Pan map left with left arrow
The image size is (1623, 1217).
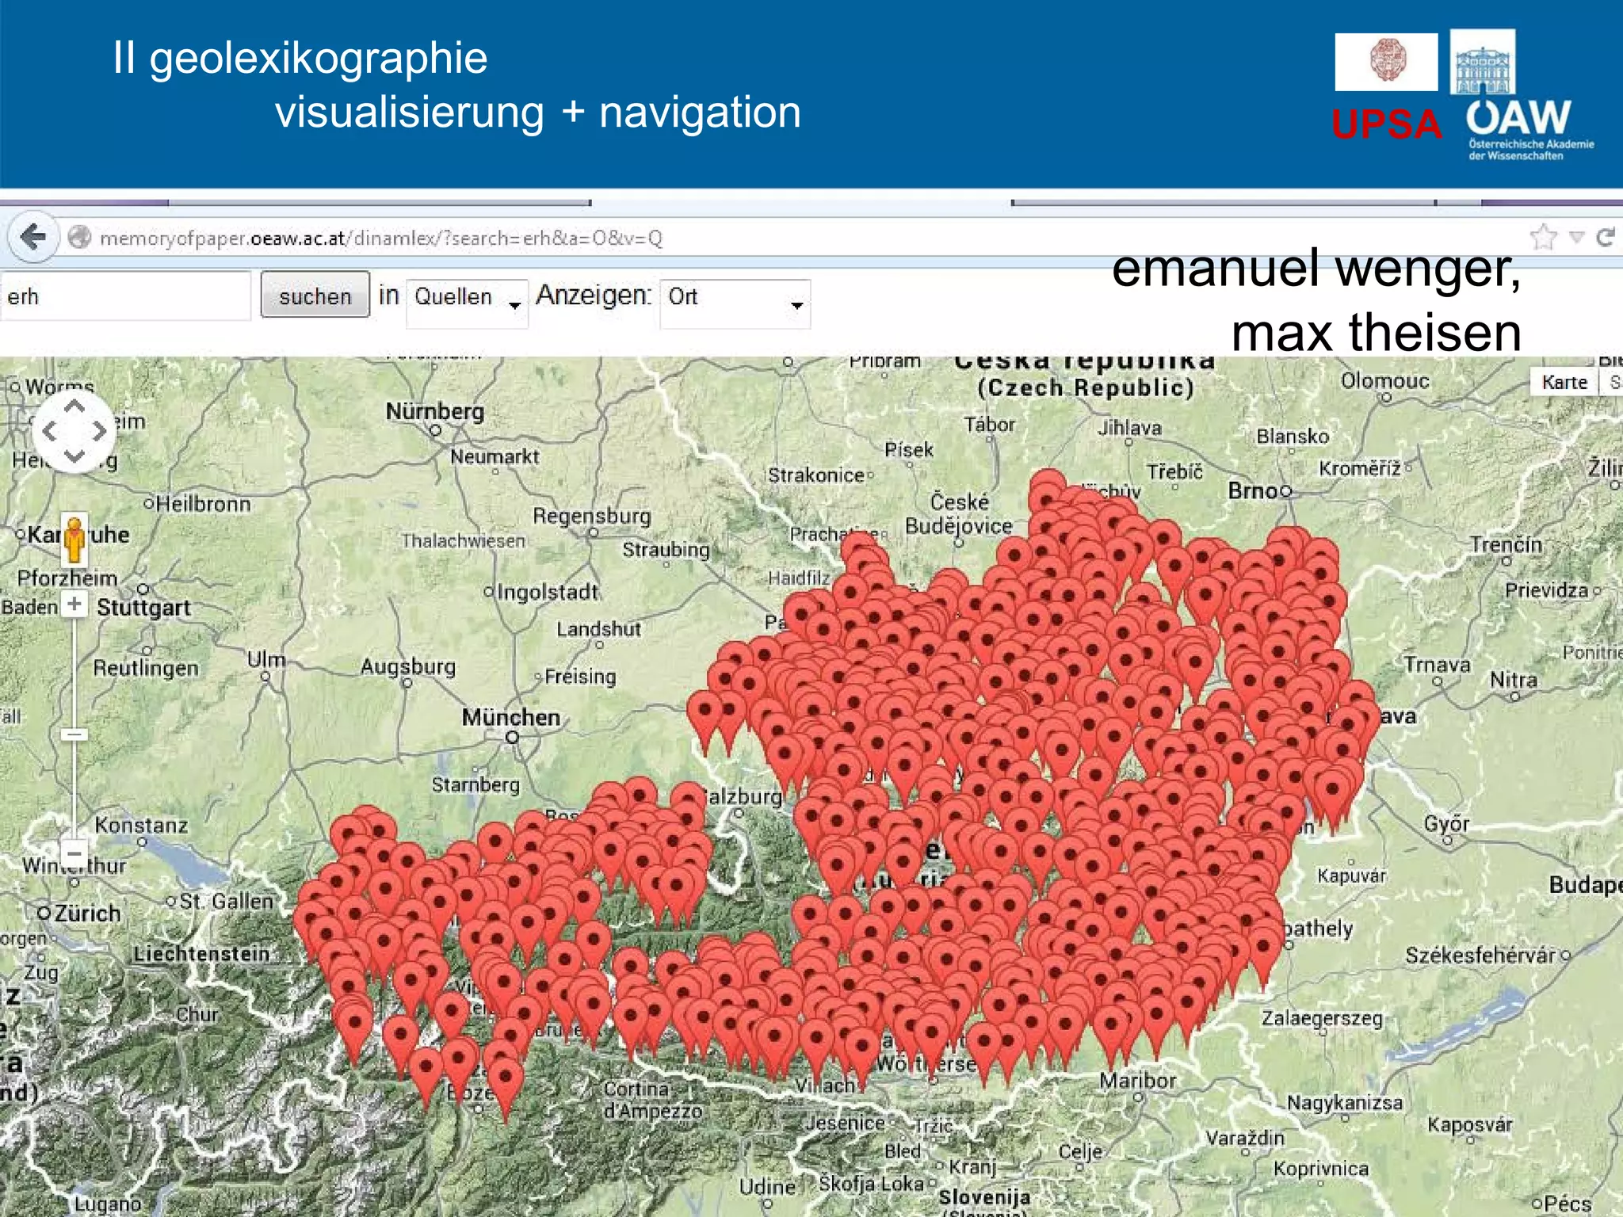click(x=50, y=432)
